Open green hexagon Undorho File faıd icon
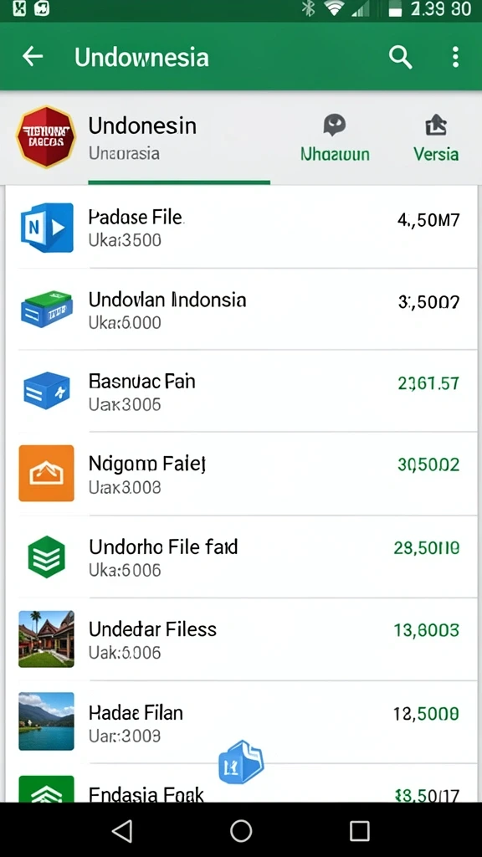 point(47,557)
